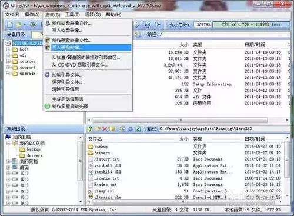Image resolution: width=294 pixels, height=216 pixels.
Task: Click the horizontal scrollbar of image file list
Action: click(180, 120)
